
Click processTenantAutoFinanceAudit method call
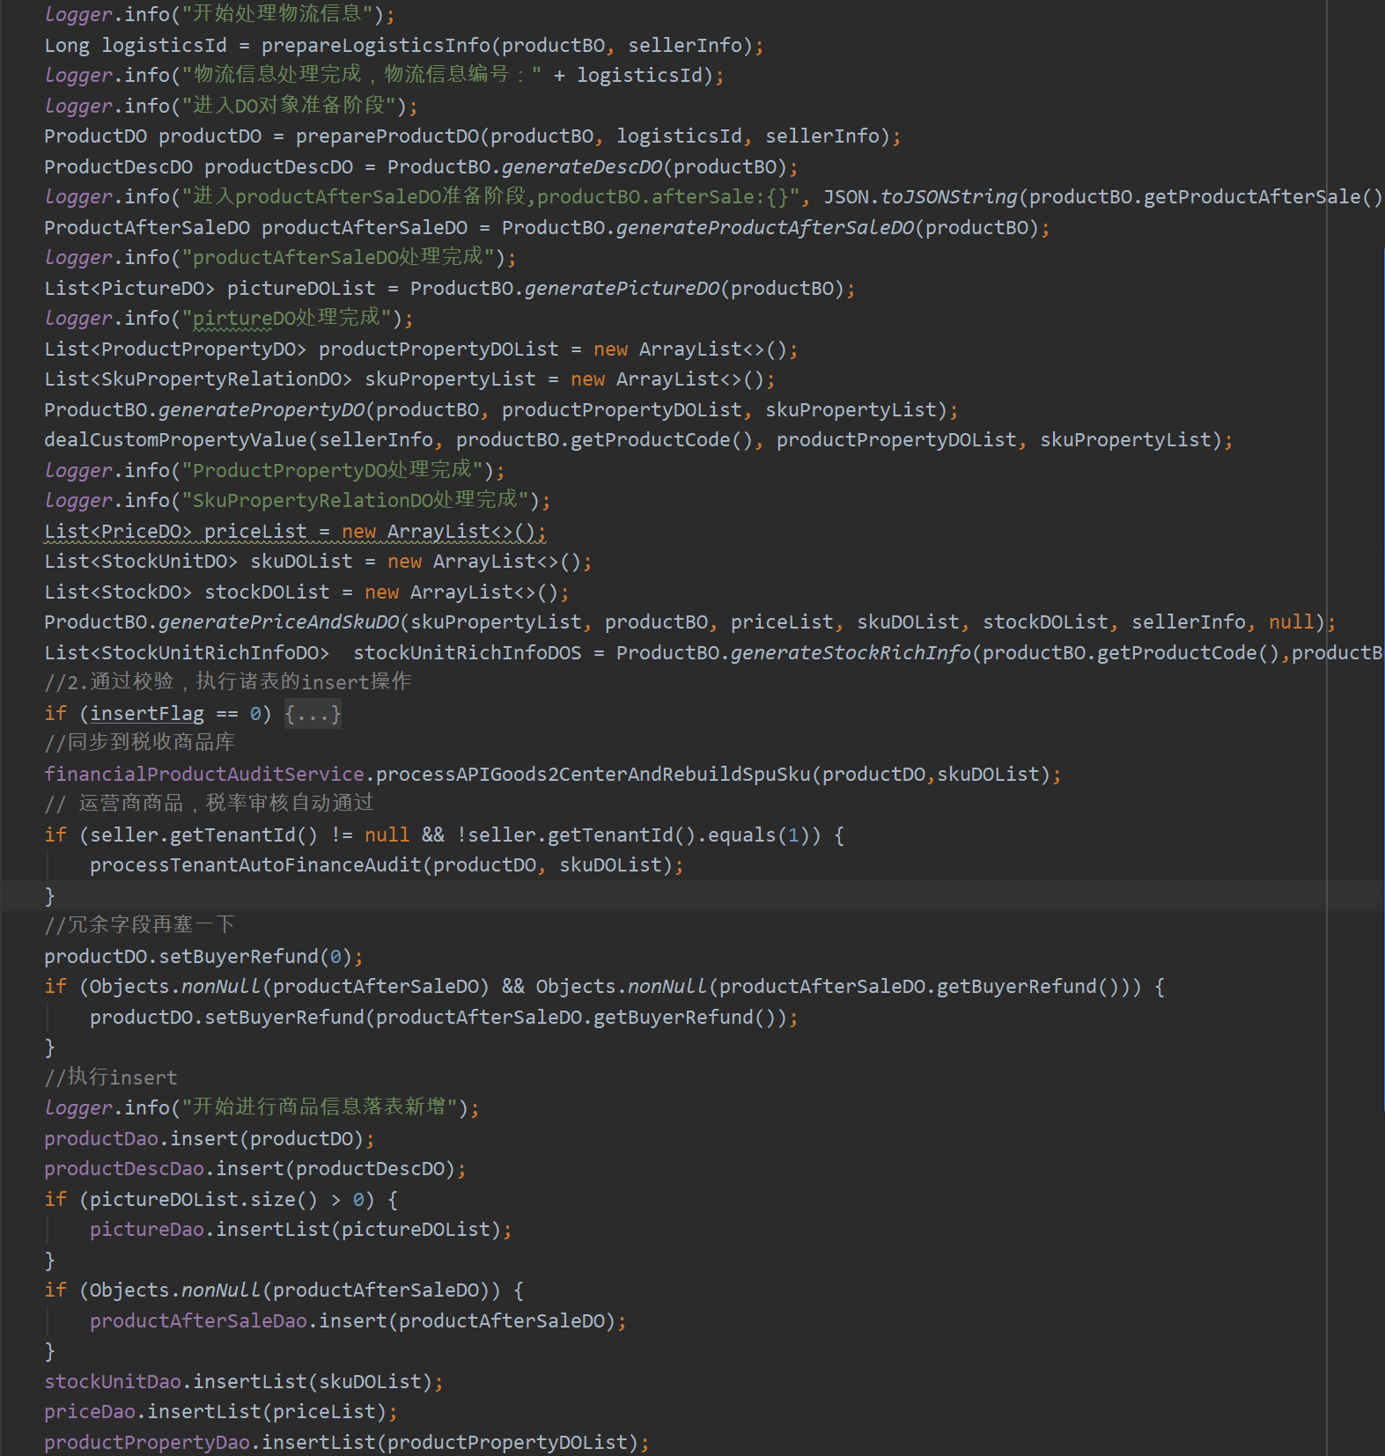[255, 865]
